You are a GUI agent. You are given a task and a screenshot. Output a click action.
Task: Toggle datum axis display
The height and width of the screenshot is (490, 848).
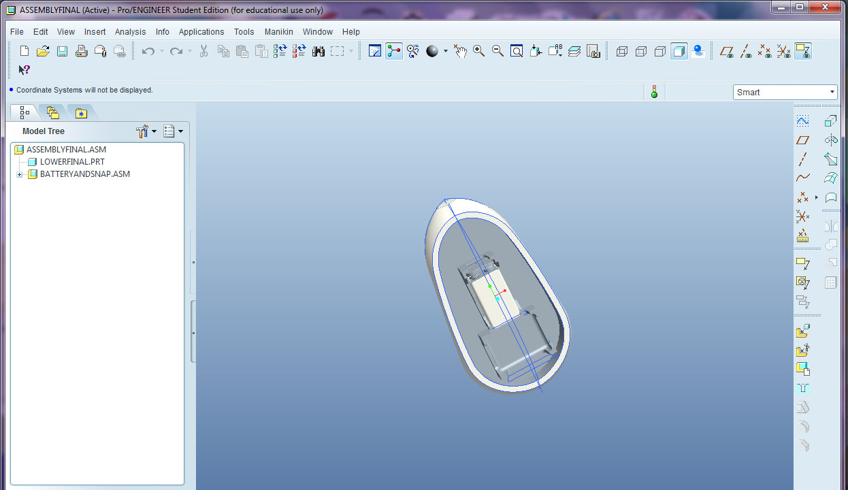coord(745,50)
